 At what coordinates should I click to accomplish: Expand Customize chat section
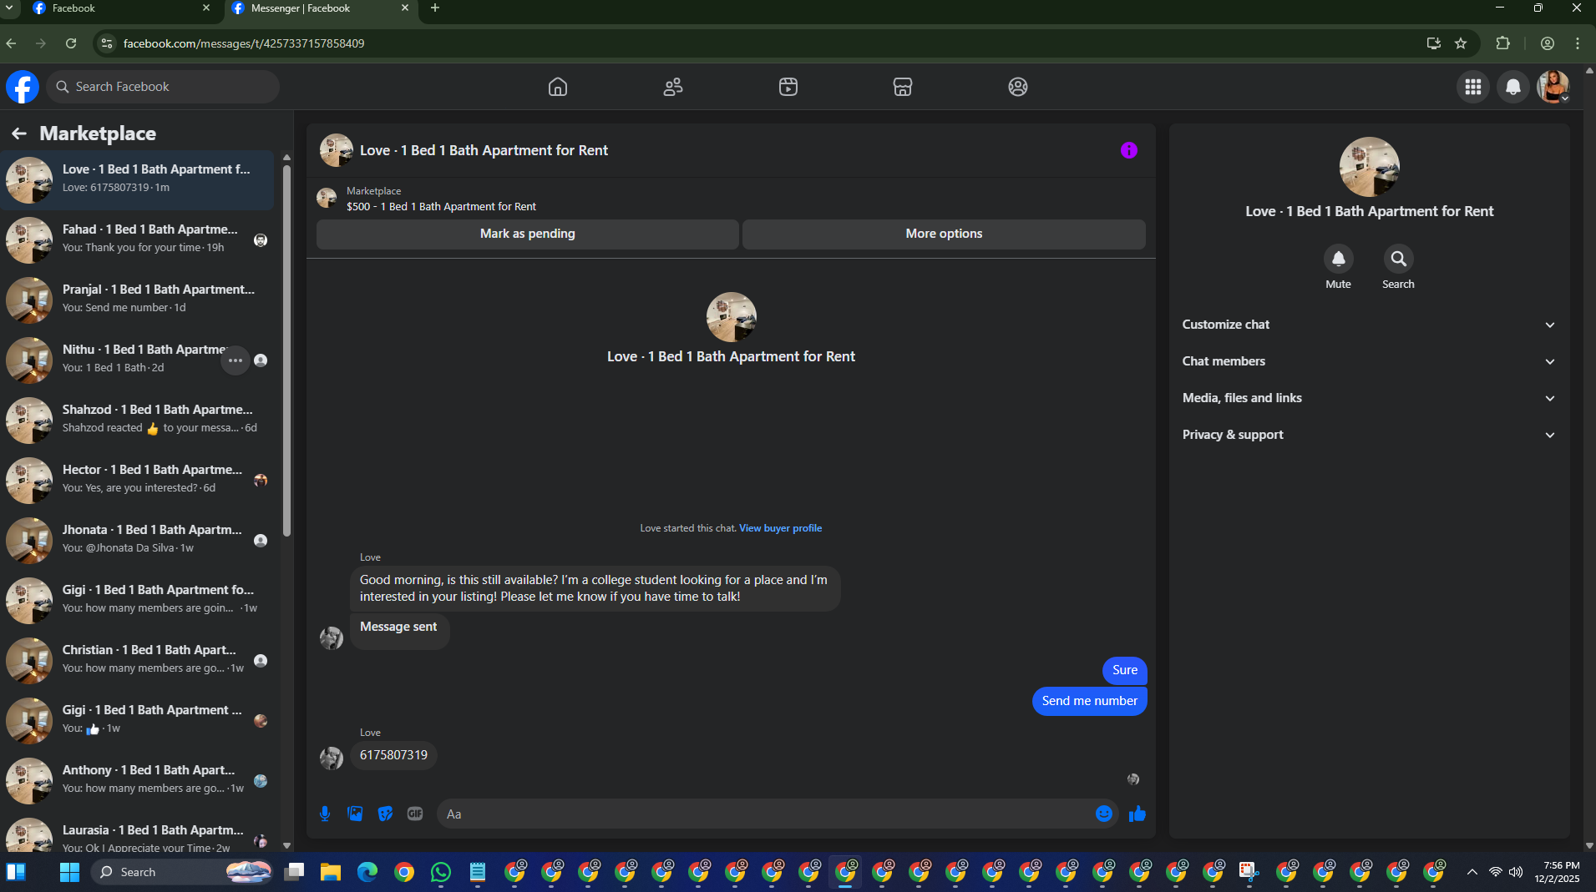point(1369,325)
